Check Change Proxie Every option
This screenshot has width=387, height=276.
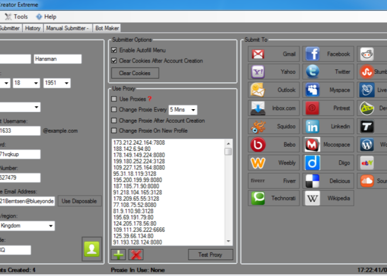pos(114,109)
